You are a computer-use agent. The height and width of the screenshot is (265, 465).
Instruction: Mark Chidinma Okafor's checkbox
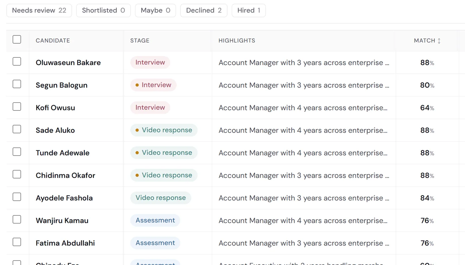pos(17,174)
